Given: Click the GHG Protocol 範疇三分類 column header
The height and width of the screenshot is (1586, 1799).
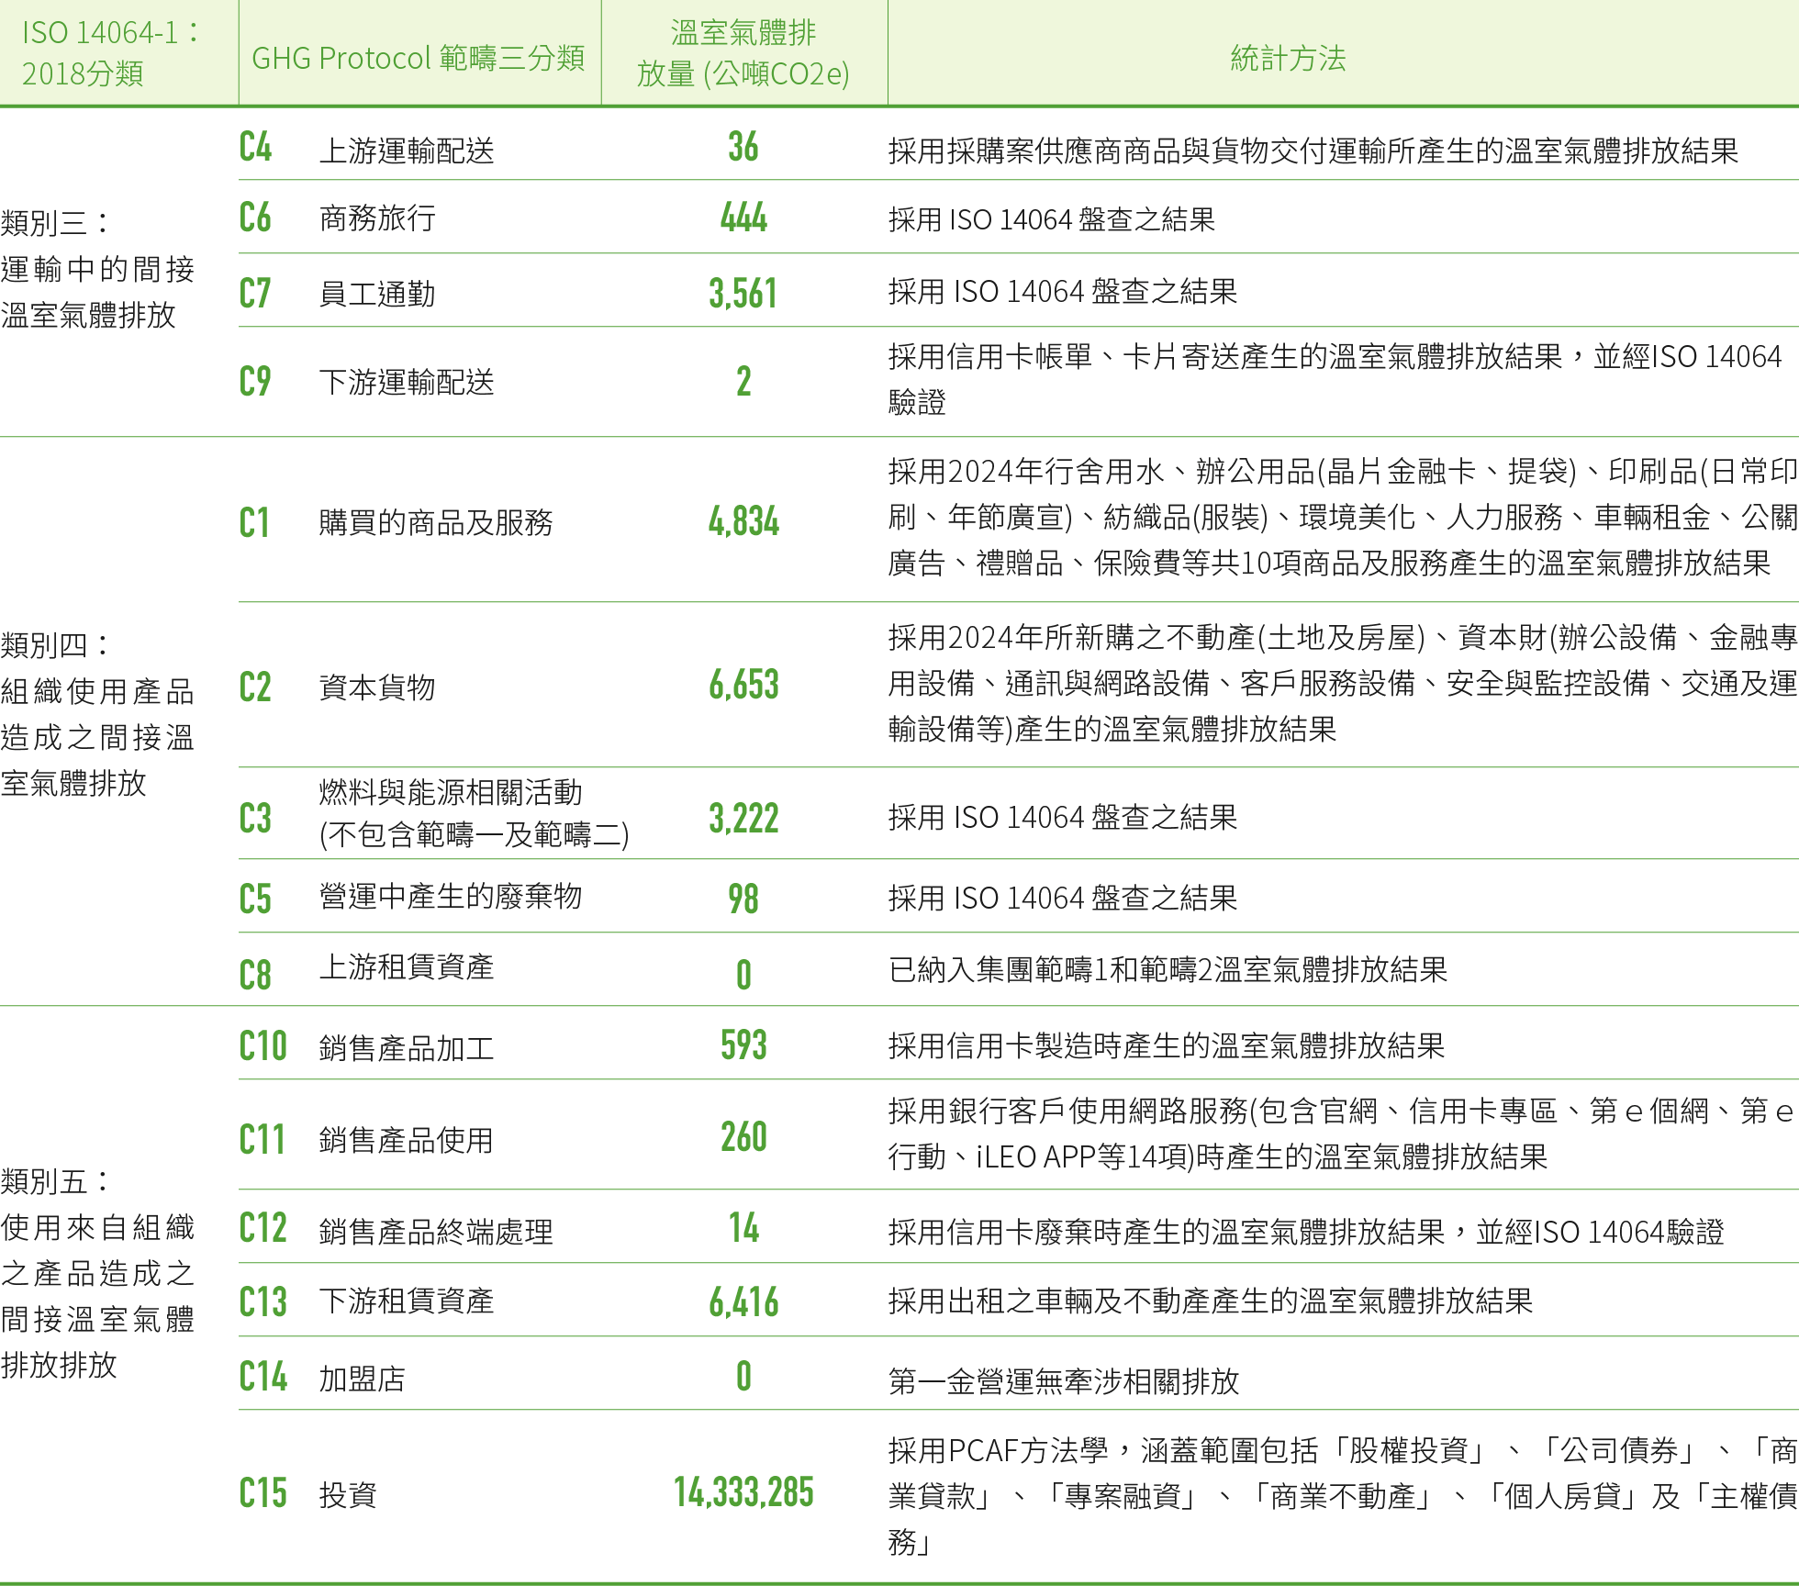Looking at the screenshot, I should (418, 58).
